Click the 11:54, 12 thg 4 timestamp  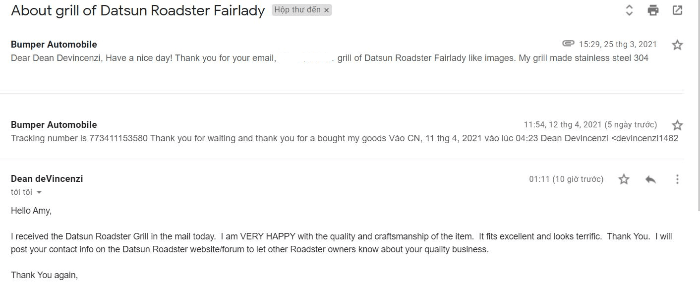click(x=590, y=124)
